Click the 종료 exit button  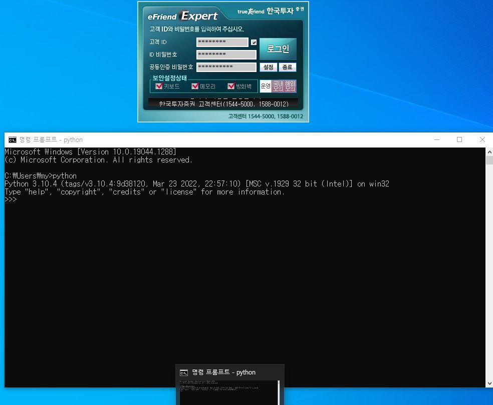click(x=287, y=67)
